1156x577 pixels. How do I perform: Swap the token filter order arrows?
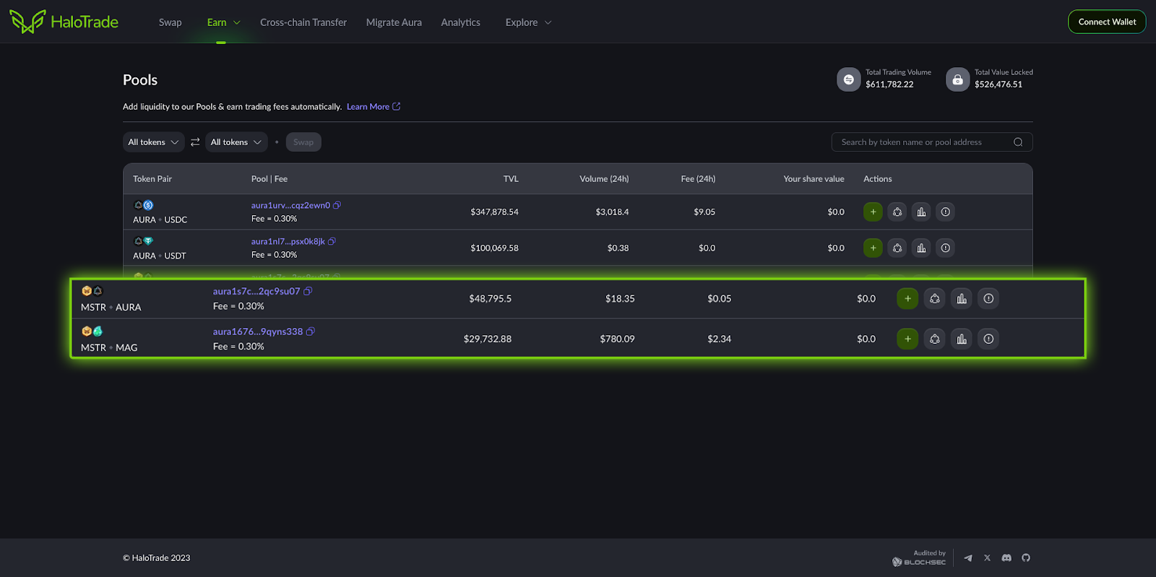(x=195, y=142)
